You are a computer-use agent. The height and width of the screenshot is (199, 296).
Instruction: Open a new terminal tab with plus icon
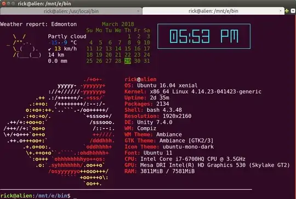click(287, 11)
